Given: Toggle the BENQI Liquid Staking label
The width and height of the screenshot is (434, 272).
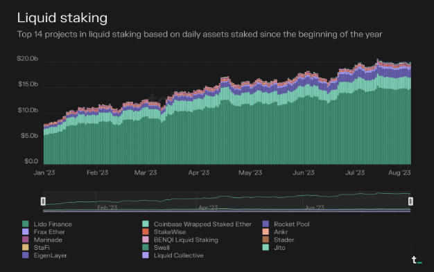Looking at the screenshot, I should (x=186, y=239).
